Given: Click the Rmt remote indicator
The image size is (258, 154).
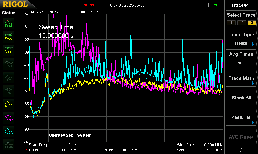Looking at the screenshot, I should pyautogui.click(x=214, y=5).
